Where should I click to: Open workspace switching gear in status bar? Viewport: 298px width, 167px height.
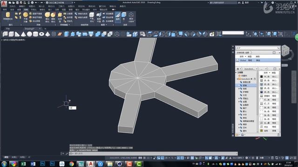coord(247,158)
